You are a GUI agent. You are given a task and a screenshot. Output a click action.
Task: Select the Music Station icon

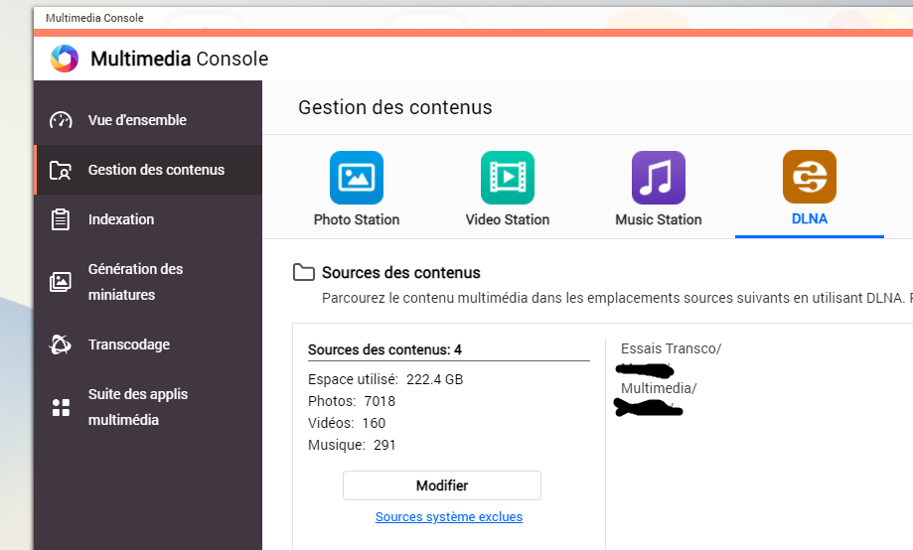click(659, 178)
